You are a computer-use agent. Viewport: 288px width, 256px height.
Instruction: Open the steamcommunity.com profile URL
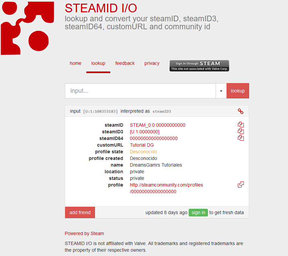(x=166, y=188)
